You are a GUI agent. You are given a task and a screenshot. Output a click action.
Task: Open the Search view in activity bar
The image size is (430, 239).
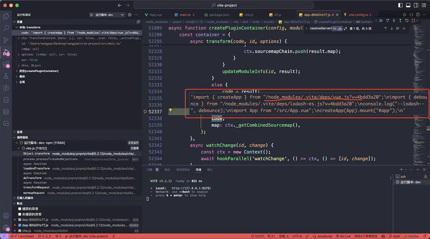click(x=6, y=28)
